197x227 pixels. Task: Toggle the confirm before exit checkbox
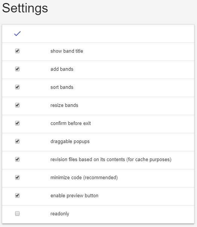[x=17, y=123]
